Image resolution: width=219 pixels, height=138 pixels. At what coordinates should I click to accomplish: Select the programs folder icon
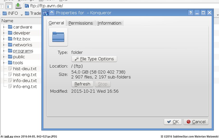click(x=10, y=51)
